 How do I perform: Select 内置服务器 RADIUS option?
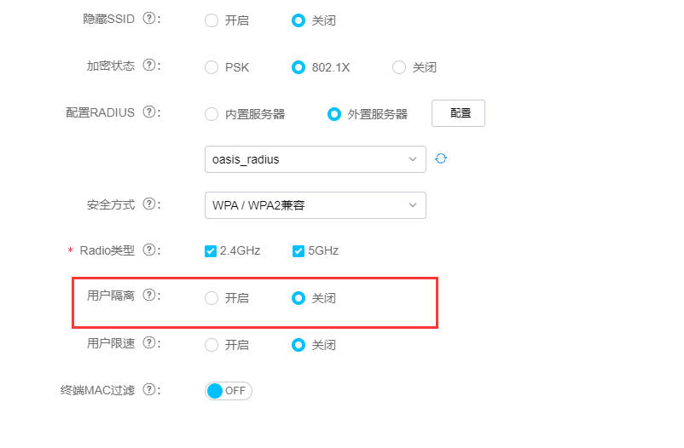[x=212, y=114]
